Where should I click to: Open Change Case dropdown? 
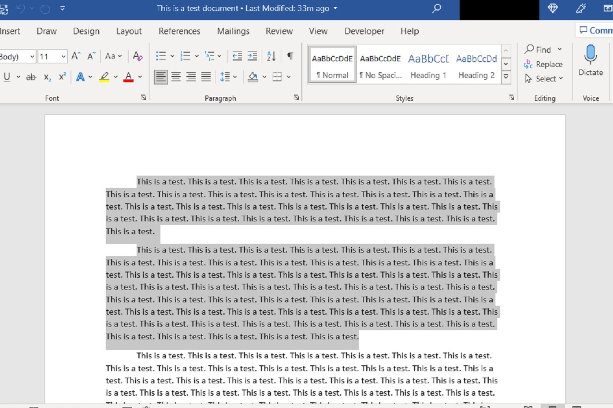pyautogui.click(x=113, y=56)
